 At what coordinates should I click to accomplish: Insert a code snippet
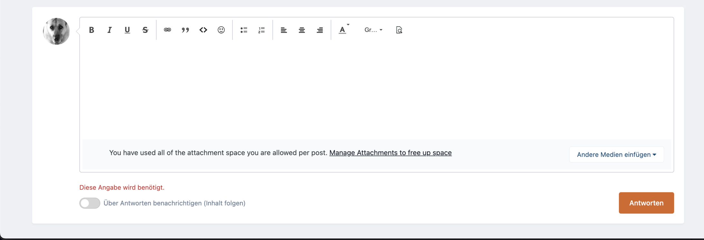(x=203, y=30)
